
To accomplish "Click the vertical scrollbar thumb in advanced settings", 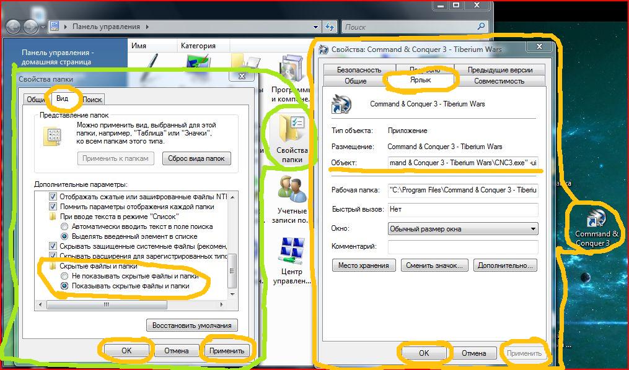I will [232, 270].
